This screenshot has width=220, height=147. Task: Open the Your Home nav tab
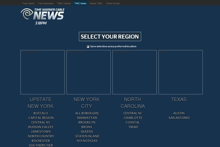[28, 3]
